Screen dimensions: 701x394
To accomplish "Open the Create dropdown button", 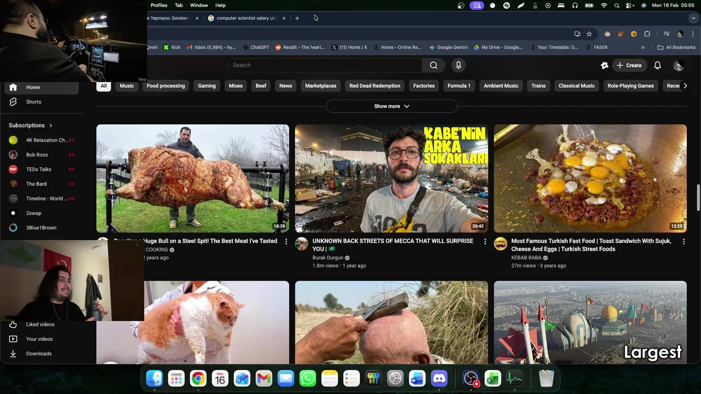I will [x=629, y=65].
